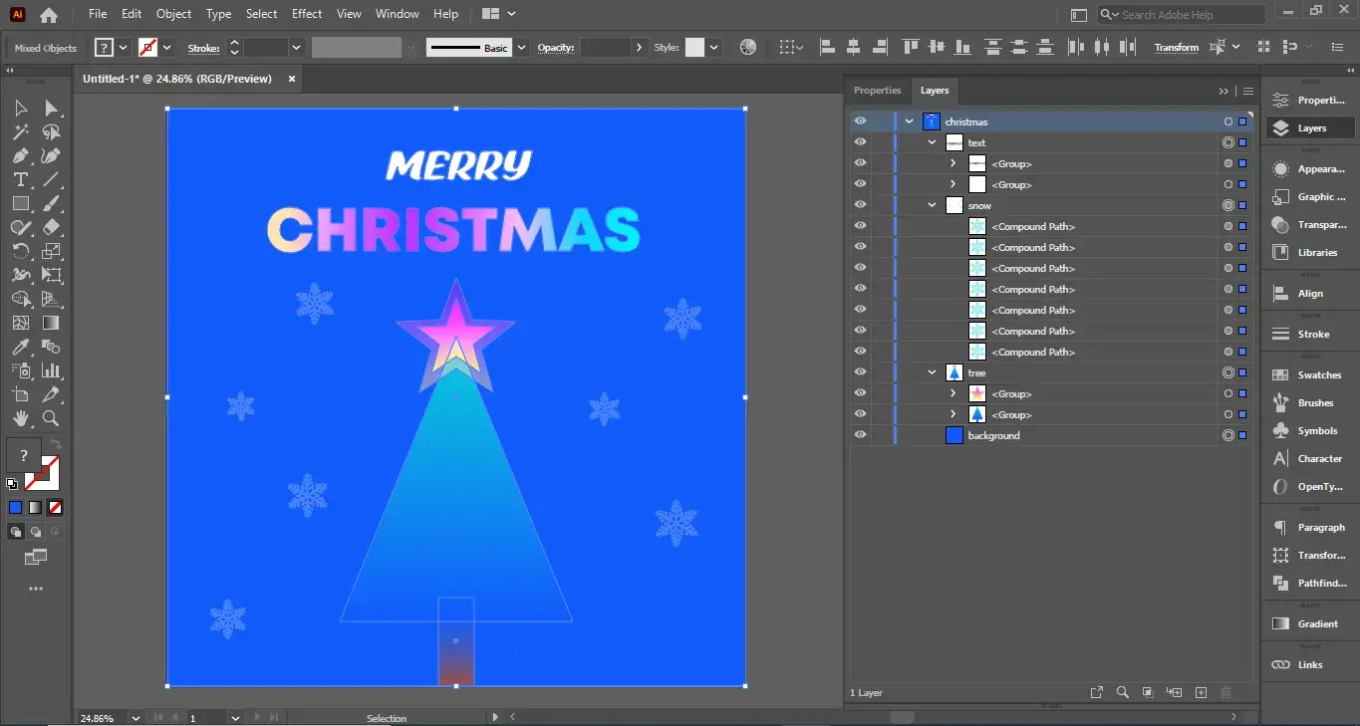Select the Hand tool
This screenshot has height=726, width=1360.
[20, 418]
